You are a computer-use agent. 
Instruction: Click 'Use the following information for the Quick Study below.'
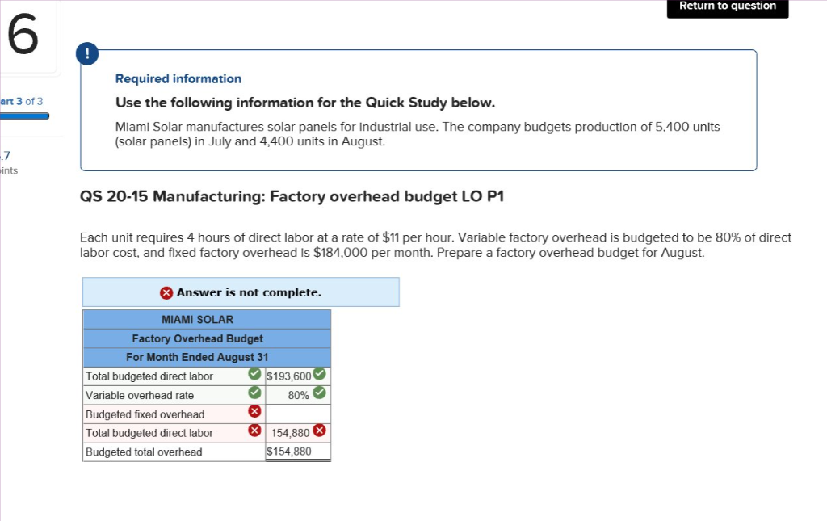tap(305, 103)
